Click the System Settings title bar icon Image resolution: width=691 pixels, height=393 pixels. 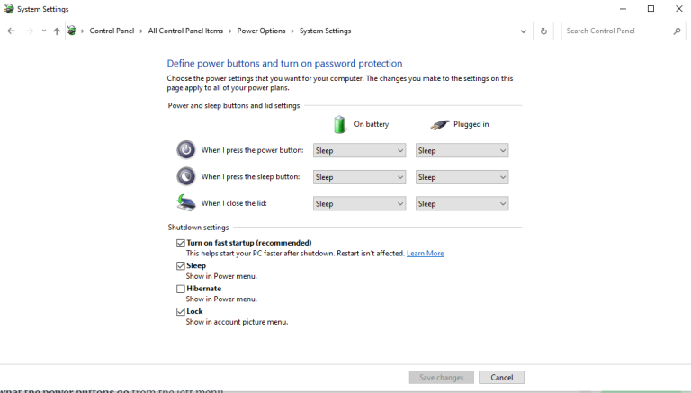(9, 9)
